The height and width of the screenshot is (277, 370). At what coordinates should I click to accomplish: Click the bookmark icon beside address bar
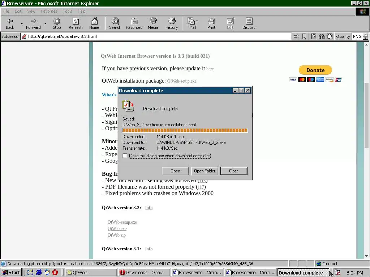click(304, 36)
